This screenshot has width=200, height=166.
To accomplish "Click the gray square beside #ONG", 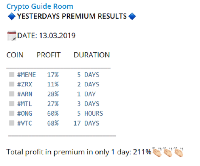I will point(12,113).
